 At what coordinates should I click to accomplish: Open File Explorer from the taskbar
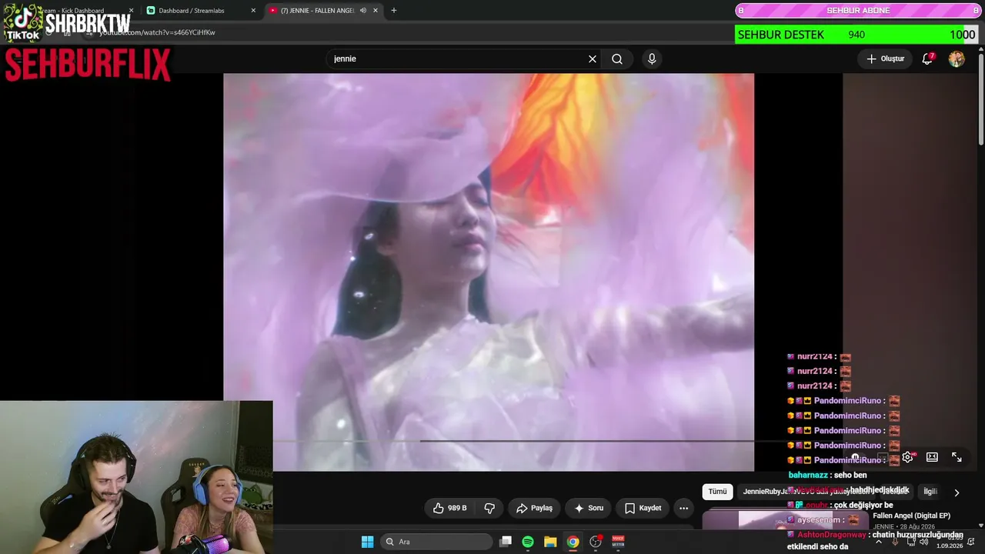(550, 542)
